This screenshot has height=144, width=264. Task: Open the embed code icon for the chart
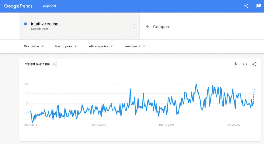[245, 64]
